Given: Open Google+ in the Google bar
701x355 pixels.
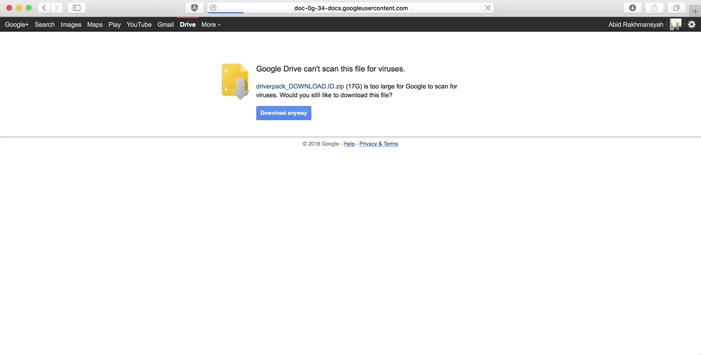Looking at the screenshot, I should click(17, 24).
